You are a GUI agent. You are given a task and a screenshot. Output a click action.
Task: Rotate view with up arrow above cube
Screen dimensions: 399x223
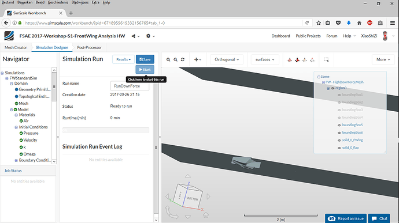point(188,176)
